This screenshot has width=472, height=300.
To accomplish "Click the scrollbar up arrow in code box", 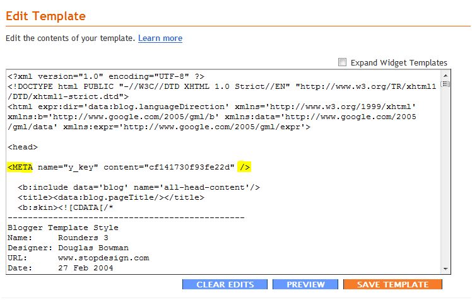I will 445,76.
